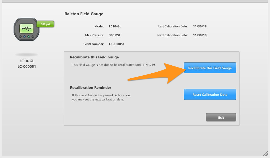This screenshot has width=270, height=158.
Task: Click the 'has passed certification' description text
Action: click(x=101, y=97)
